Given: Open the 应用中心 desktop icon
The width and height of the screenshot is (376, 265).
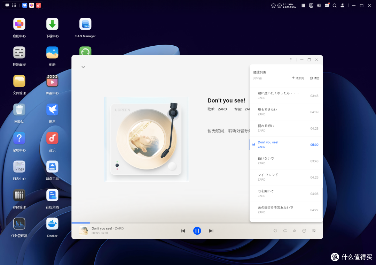Looking at the screenshot, I should (19, 24).
